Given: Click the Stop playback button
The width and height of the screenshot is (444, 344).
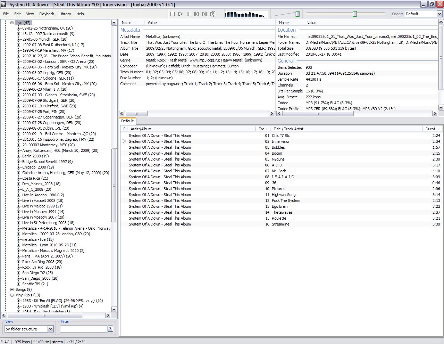Looking at the screenshot, I should coord(173,14).
